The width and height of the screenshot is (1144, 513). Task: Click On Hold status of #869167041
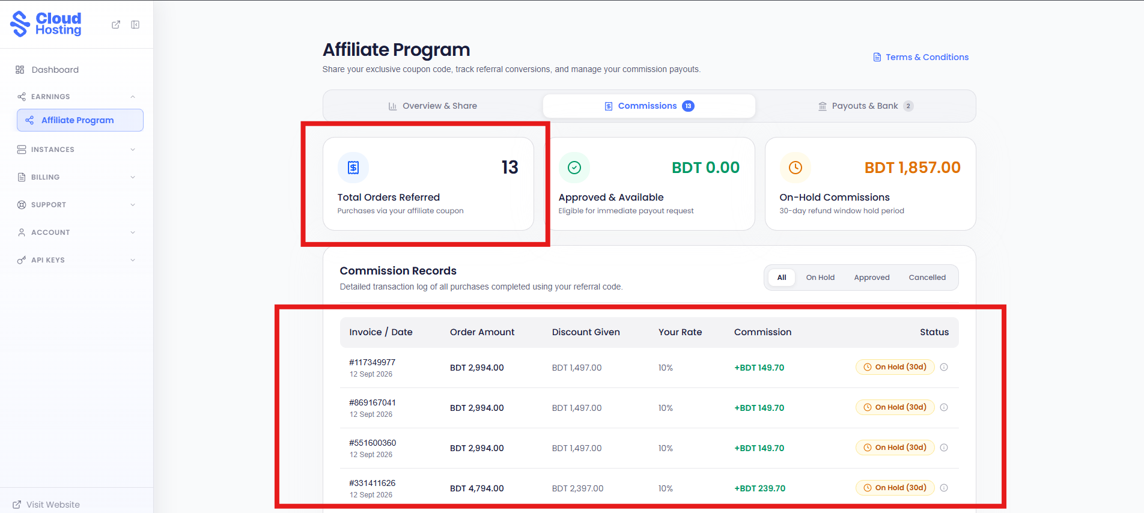895,407
